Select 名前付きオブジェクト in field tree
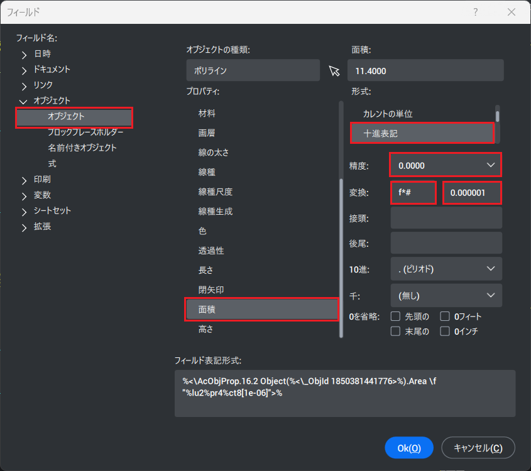The width and height of the screenshot is (531, 471). coord(82,148)
